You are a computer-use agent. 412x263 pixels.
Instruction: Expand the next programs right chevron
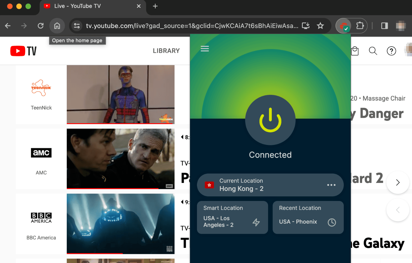tap(398, 182)
